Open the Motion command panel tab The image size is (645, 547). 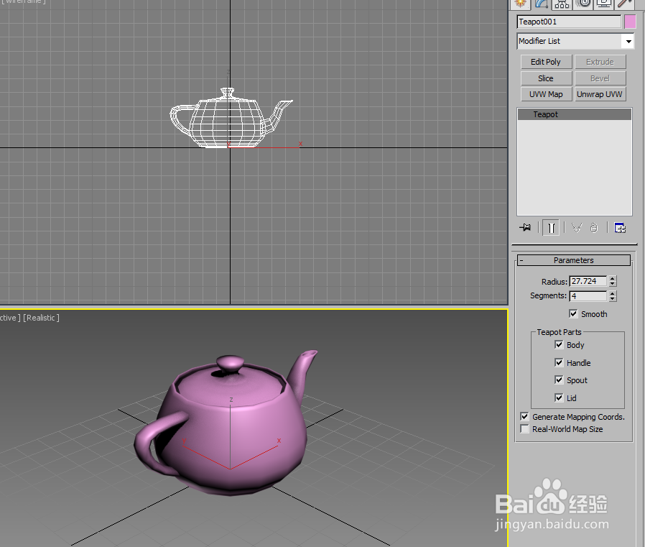tap(583, 4)
